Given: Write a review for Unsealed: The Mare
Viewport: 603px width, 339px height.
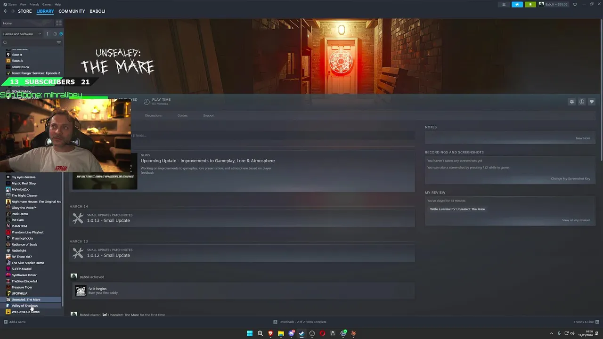Looking at the screenshot, I should 457,209.
